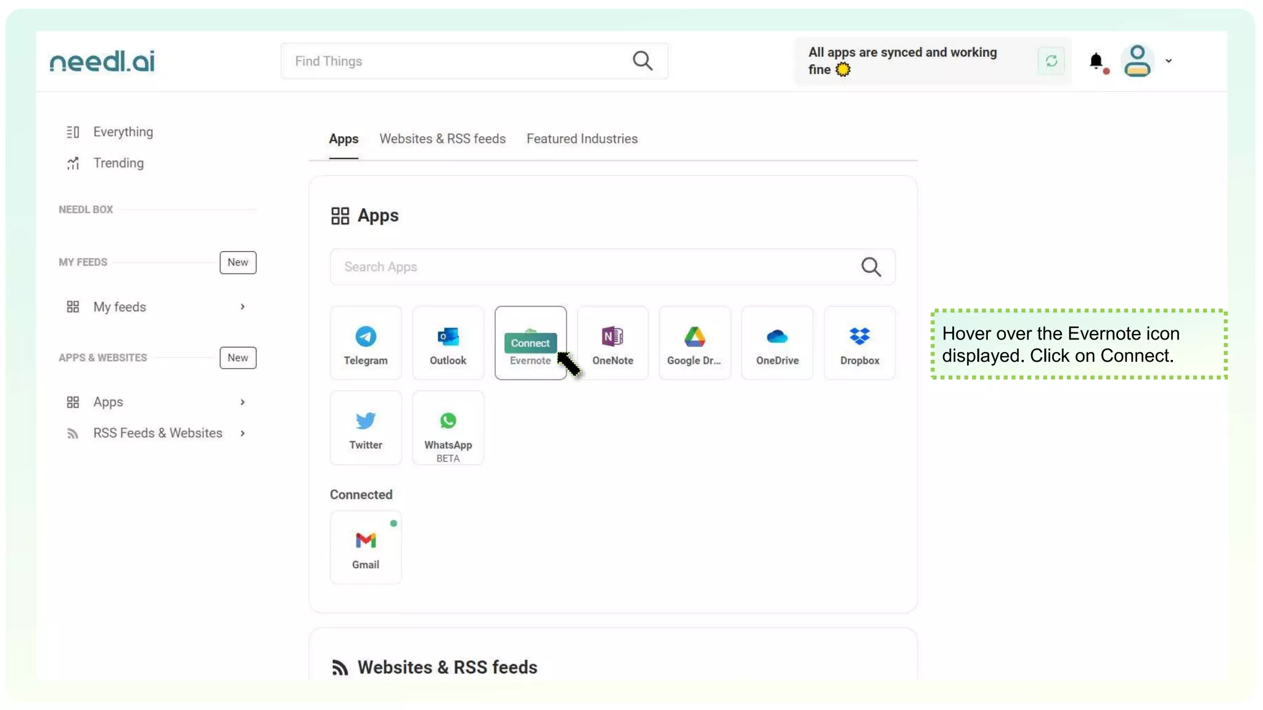The width and height of the screenshot is (1263, 710).
Task: Expand the RSS Feeds & Websites chevron
Action: click(x=242, y=433)
